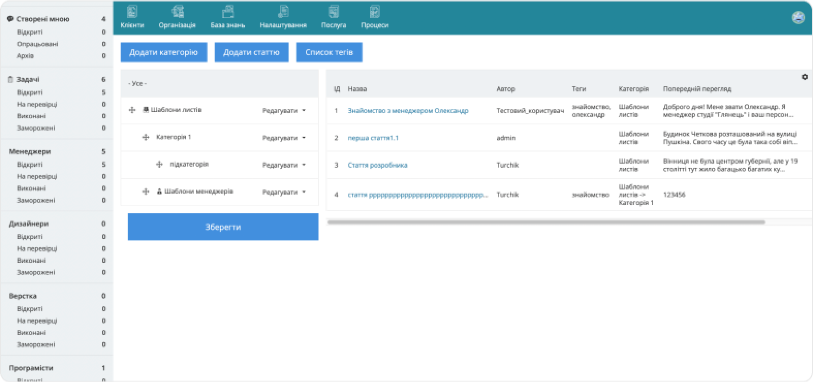Open Створені мною sidebar group
This screenshot has height=382, width=813.
point(43,19)
